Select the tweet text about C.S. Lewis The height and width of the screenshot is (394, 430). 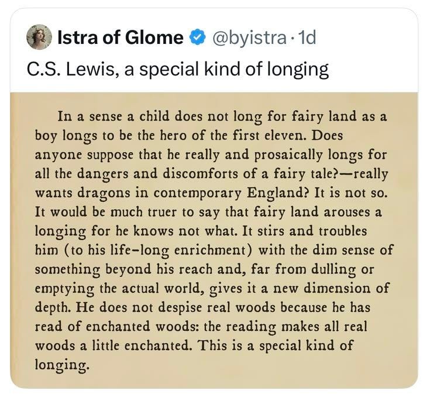pyautogui.click(x=178, y=69)
